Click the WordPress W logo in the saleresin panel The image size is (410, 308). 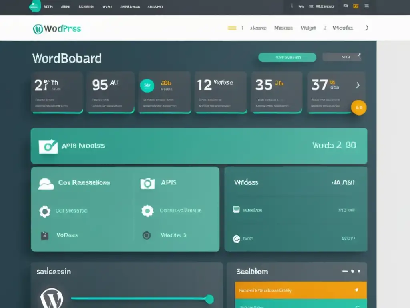52,298
